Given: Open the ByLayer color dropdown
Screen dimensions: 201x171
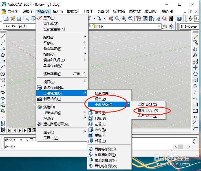Looking at the screenshot, I should point(189,27).
